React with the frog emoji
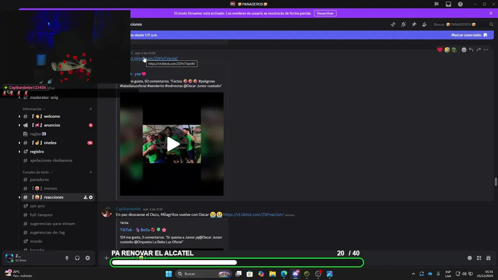Image resolution: width=498 pixels, height=280 pixels. (x=454, y=50)
